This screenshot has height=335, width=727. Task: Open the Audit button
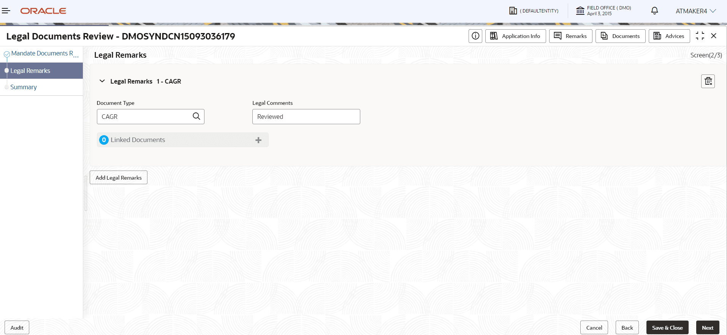(x=17, y=327)
